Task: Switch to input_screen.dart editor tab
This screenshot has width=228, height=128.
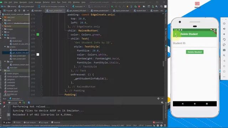Action: pyautogui.click(x=122, y=11)
